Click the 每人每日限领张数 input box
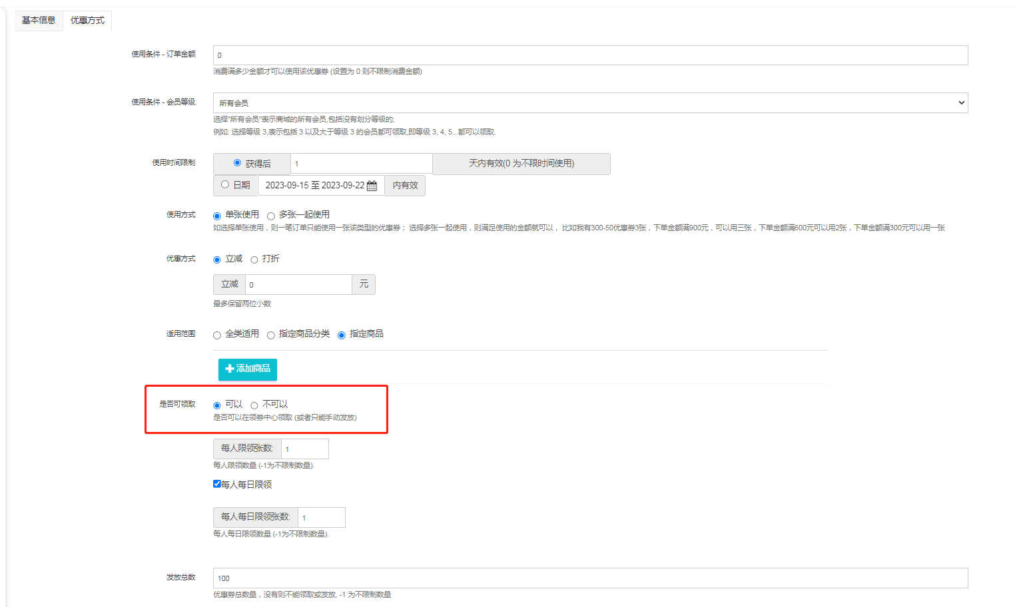 point(321,518)
